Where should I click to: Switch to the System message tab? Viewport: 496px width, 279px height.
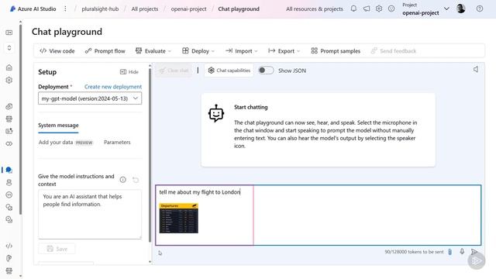coord(58,126)
